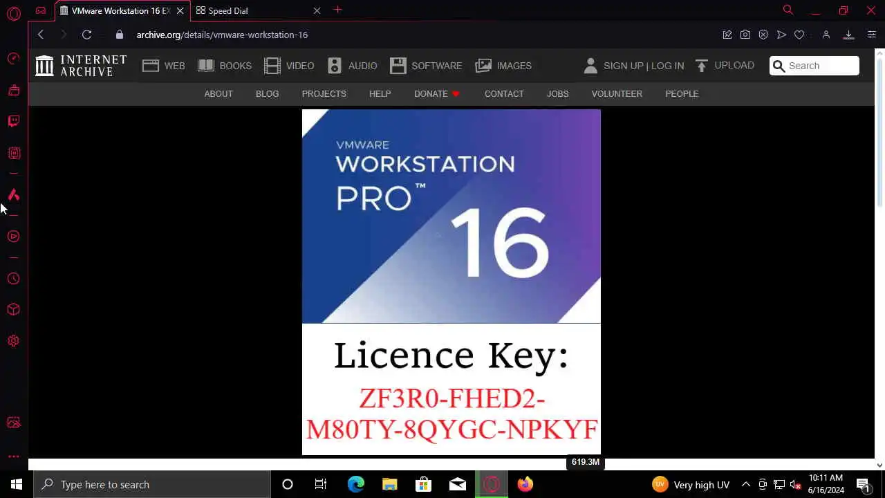Open Twitch panel in sidebar

pos(14,121)
